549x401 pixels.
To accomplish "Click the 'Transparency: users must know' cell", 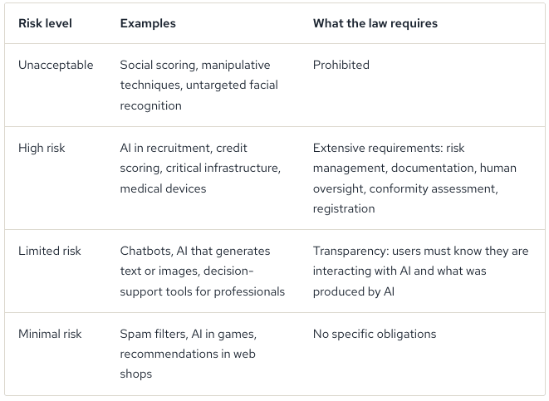I will pos(420,271).
